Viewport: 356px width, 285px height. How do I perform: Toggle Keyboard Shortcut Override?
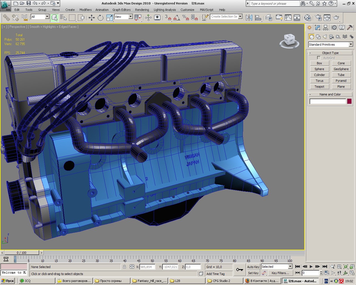[157, 18]
